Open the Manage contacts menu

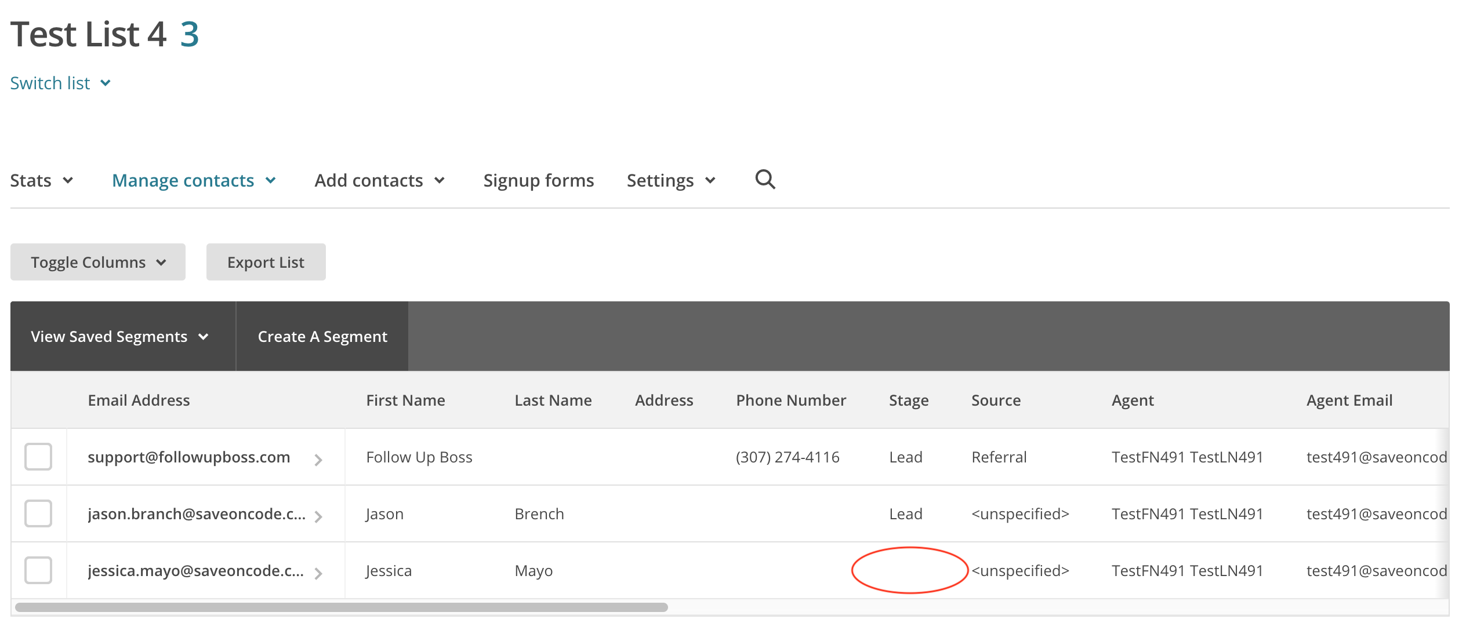[194, 181]
